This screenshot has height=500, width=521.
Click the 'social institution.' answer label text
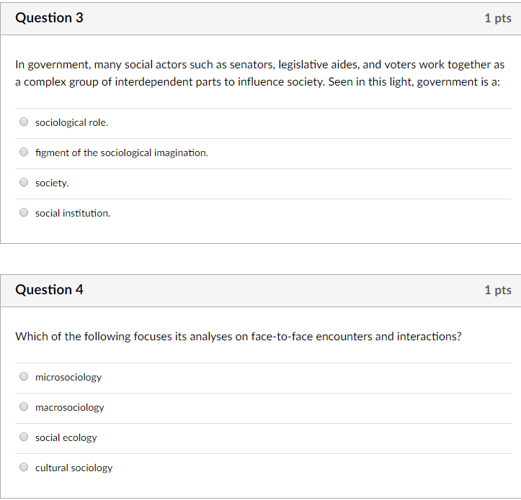point(73,213)
